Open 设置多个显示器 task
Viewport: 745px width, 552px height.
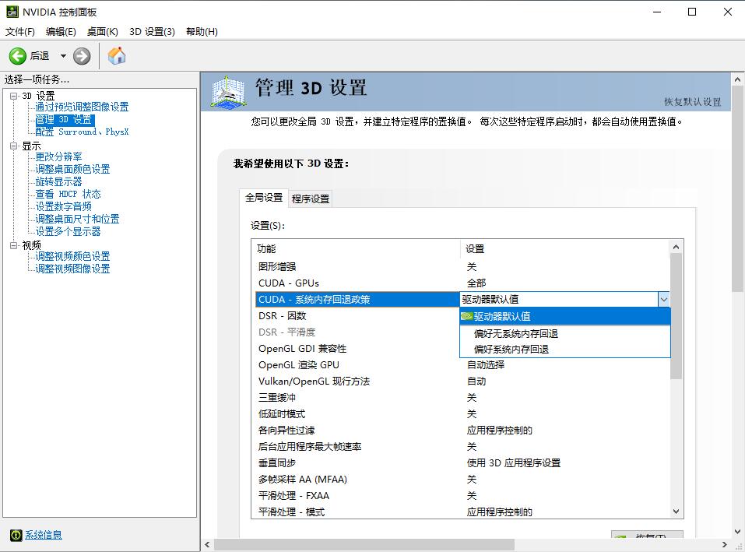tap(68, 231)
